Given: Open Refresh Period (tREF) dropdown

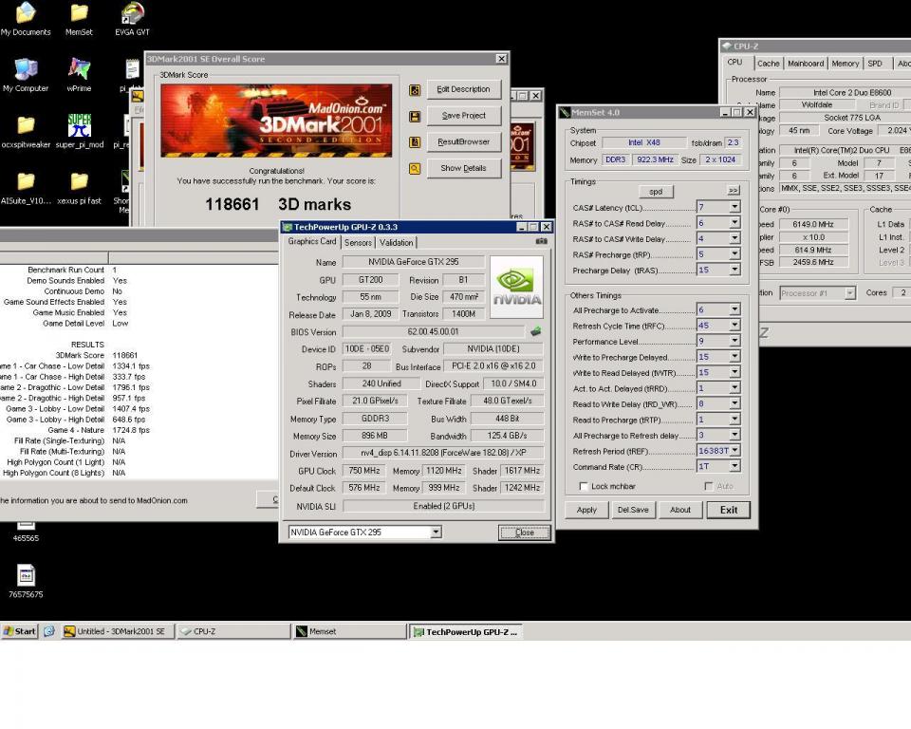Looking at the screenshot, I should pos(734,451).
